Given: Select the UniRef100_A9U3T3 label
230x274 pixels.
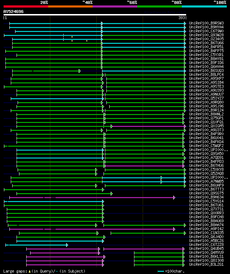Looking at the screenshot, I should [x=206, y=130].
